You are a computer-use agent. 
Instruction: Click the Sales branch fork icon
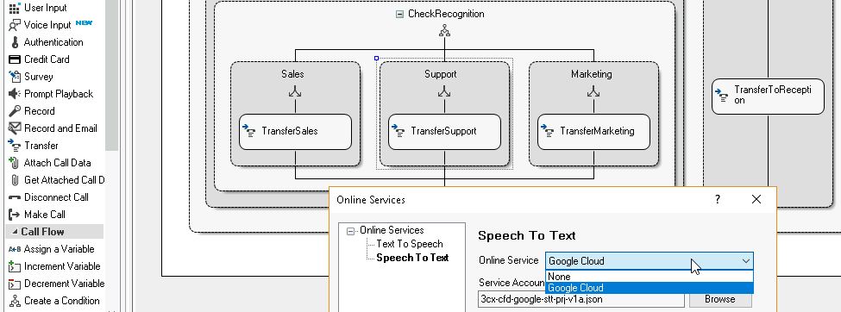click(295, 92)
